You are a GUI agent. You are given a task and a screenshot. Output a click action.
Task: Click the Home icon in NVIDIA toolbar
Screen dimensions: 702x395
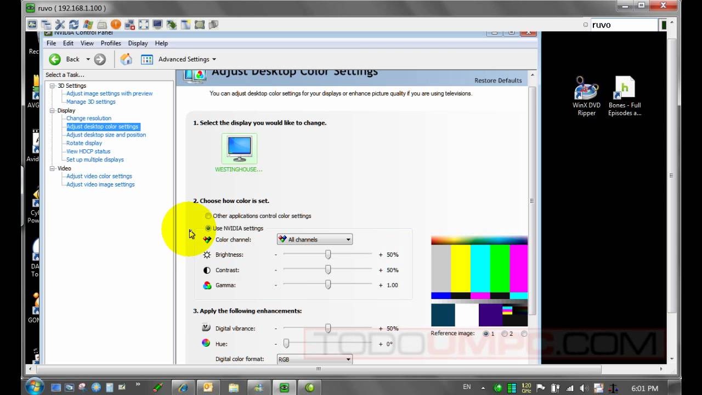coord(126,59)
